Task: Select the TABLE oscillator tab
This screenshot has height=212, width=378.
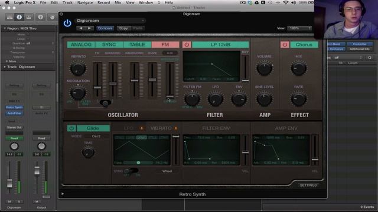Action: 137,45
